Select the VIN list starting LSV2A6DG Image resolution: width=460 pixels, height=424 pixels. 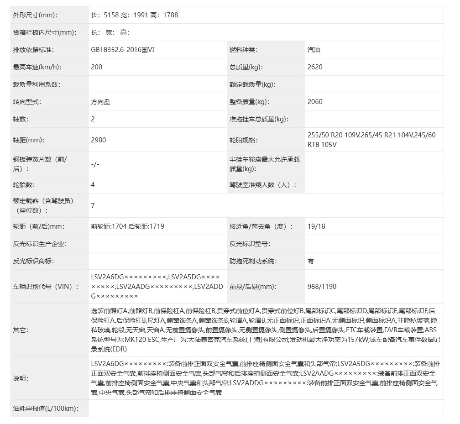click(x=157, y=287)
